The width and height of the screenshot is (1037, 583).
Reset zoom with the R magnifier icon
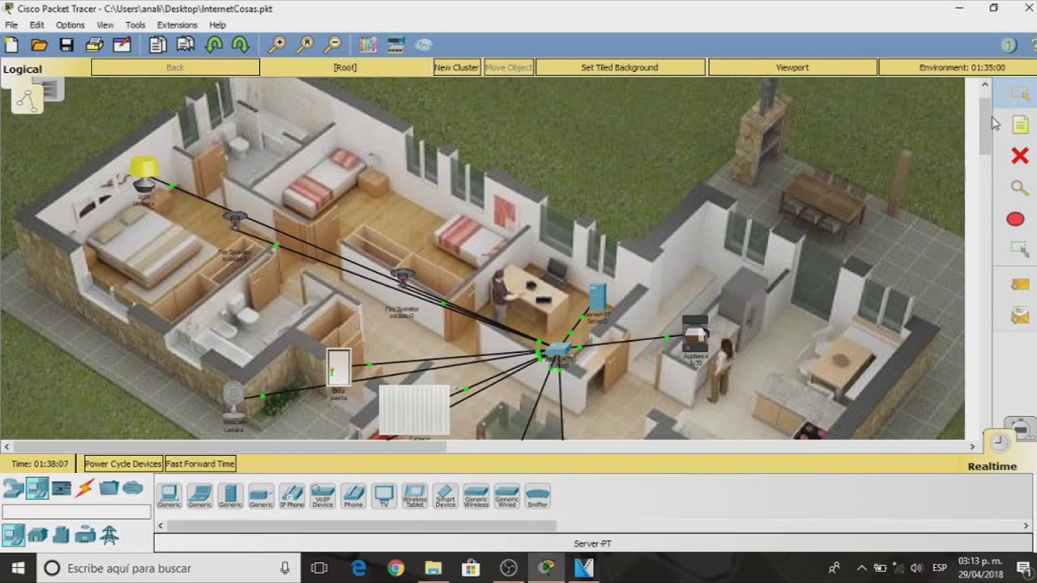(x=305, y=45)
